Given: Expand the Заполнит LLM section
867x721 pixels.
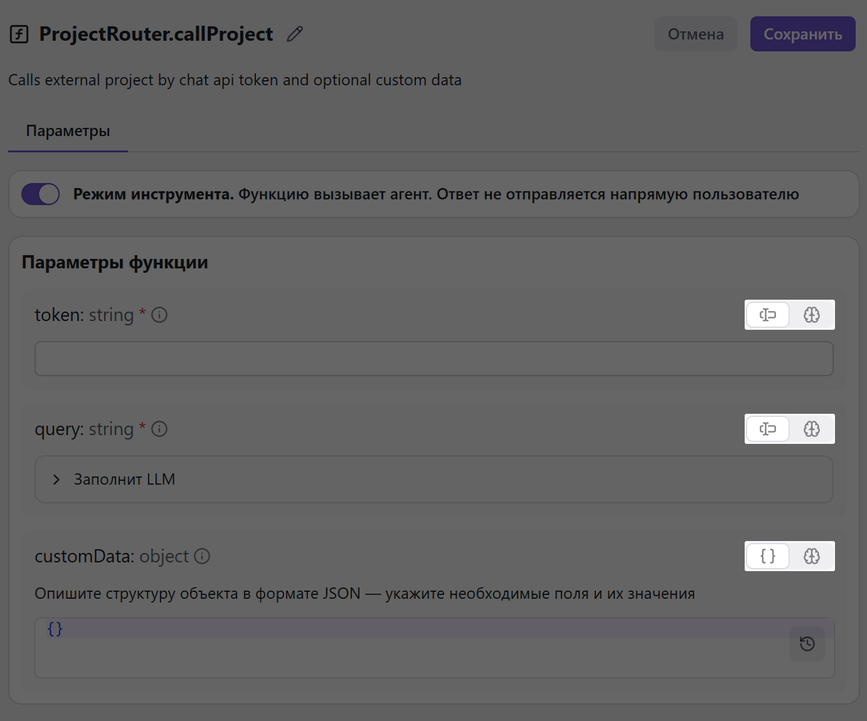Looking at the screenshot, I should pos(56,480).
